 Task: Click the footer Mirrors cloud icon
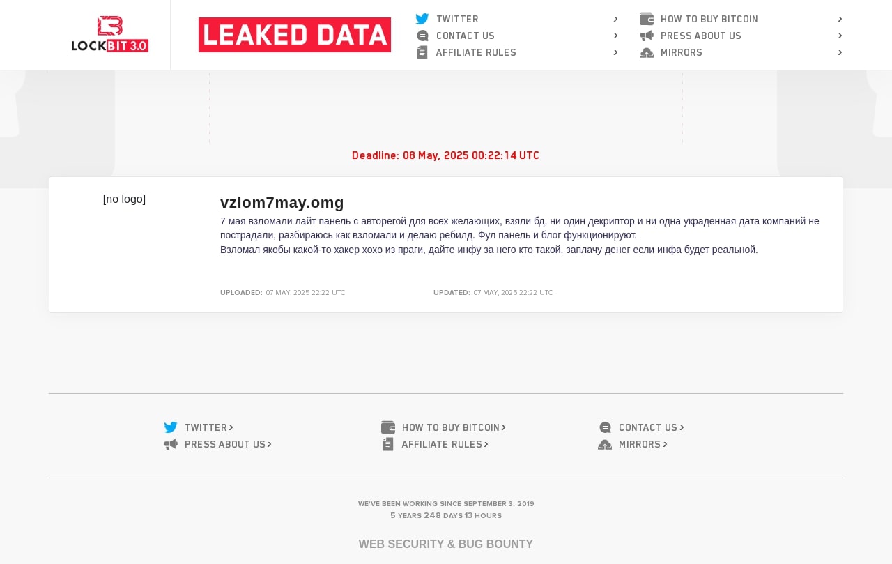pyautogui.click(x=605, y=444)
